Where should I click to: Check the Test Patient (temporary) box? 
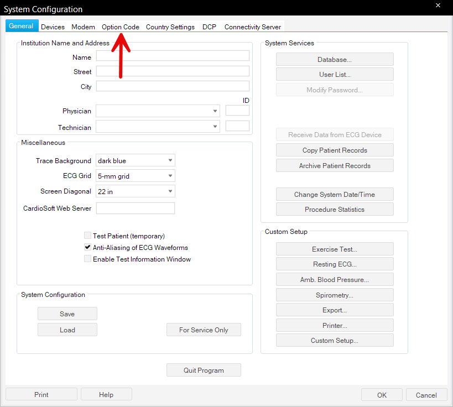tap(87, 236)
